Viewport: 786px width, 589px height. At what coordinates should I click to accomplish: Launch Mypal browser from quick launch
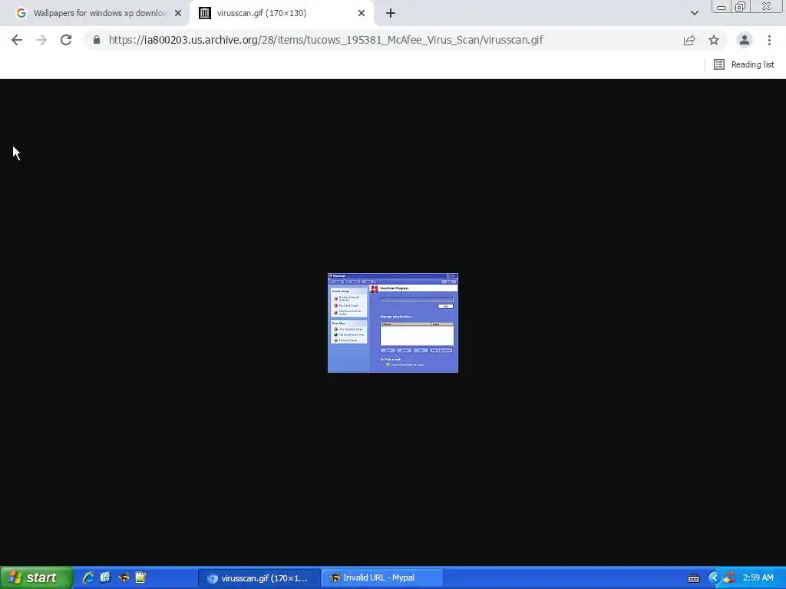click(x=124, y=578)
